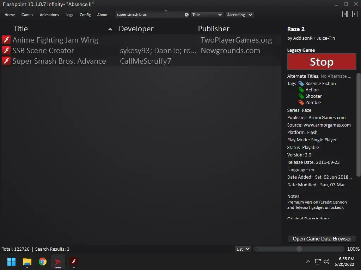Screen dimensions: 361x270
Task: Open the volume tray icon
Action: pos(326,262)
